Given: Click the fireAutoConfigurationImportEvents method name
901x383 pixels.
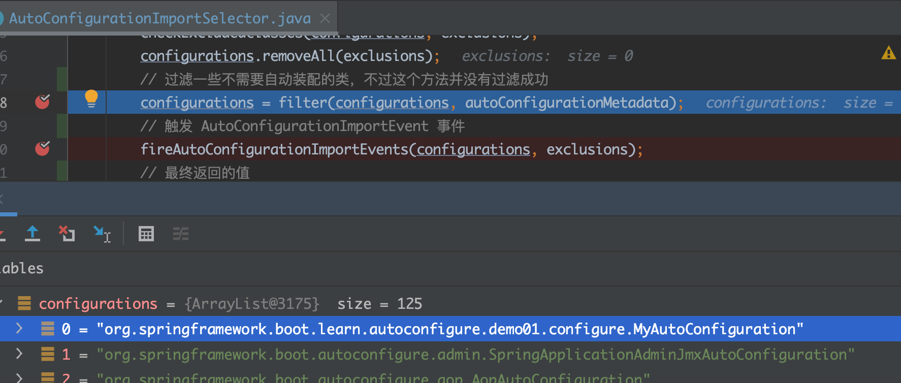Looking at the screenshot, I should click(275, 149).
